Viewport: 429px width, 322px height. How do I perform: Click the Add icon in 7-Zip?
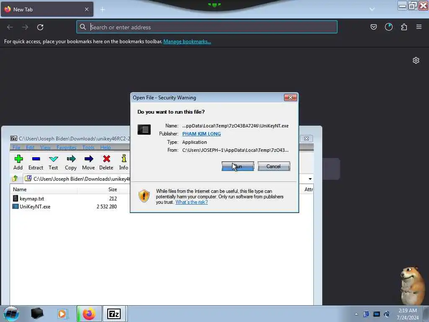(x=18, y=162)
